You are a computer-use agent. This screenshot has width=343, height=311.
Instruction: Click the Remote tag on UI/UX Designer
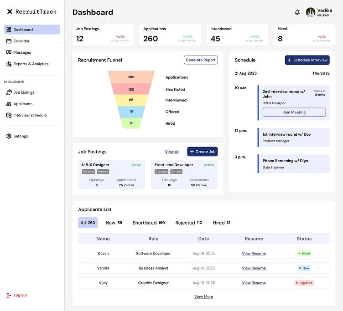pyautogui.click(x=103, y=172)
